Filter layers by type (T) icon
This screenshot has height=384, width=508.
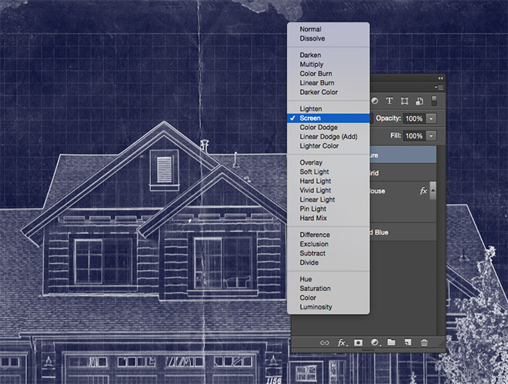tap(389, 101)
